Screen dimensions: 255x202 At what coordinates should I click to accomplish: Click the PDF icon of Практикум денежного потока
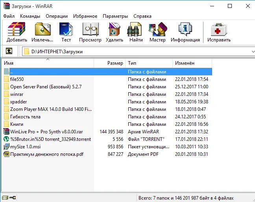point(6,154)
